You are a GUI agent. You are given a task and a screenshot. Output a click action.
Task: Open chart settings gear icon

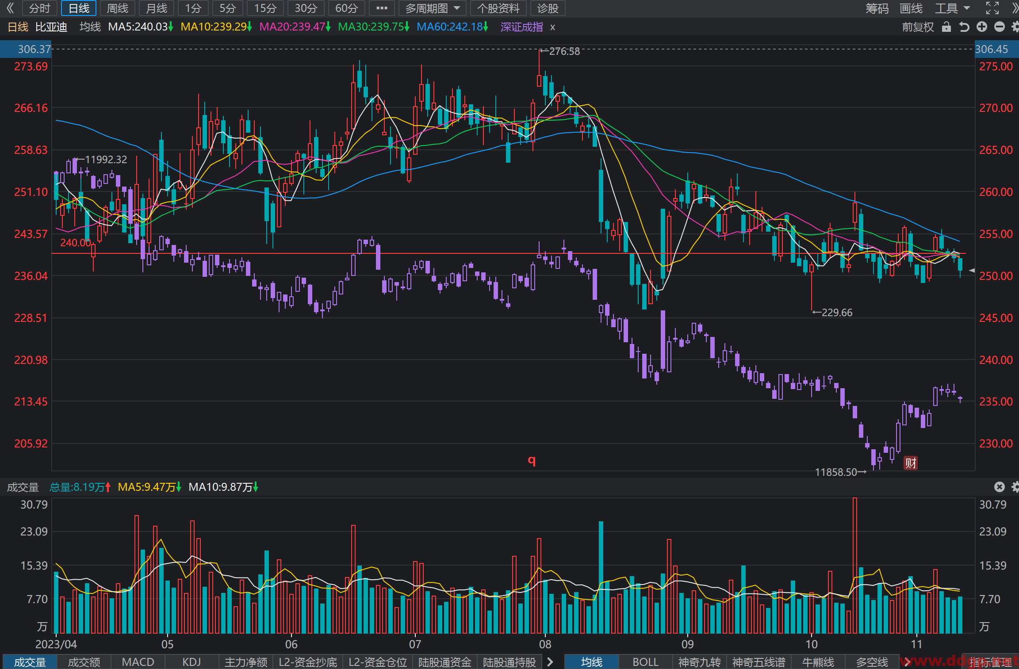pos(1015,27)
